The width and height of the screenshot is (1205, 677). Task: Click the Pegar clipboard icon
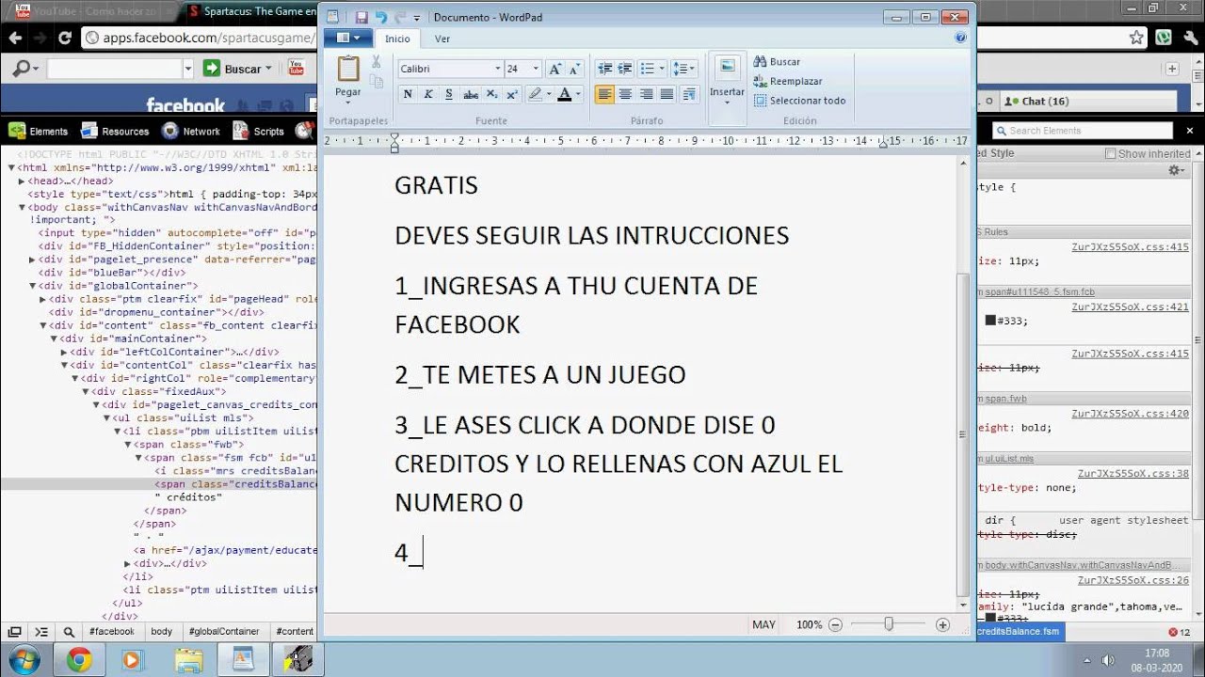(x=348, y=70)
